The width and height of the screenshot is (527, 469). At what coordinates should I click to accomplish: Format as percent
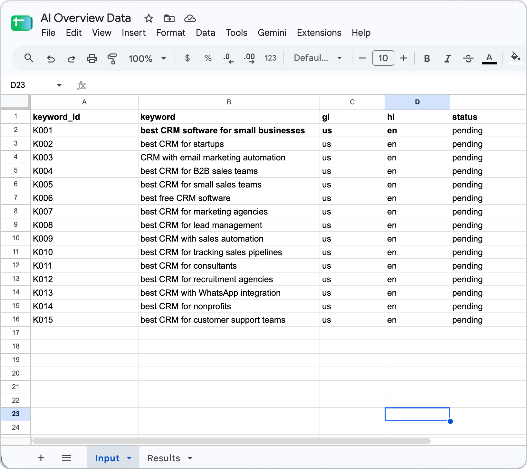(x=208, y=58)
